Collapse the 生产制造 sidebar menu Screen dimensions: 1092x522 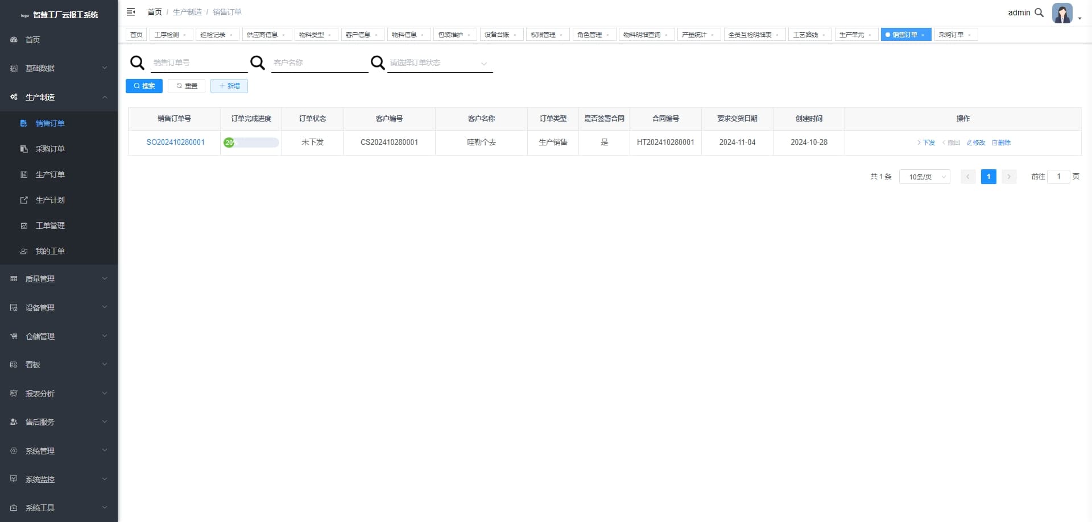pyautogui.click(x=59, y=97)
